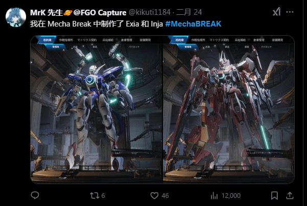Open the Grok explain icon on the tweet
The width and height of the screenshot is (307, 206).
click(x=276, y=12)
